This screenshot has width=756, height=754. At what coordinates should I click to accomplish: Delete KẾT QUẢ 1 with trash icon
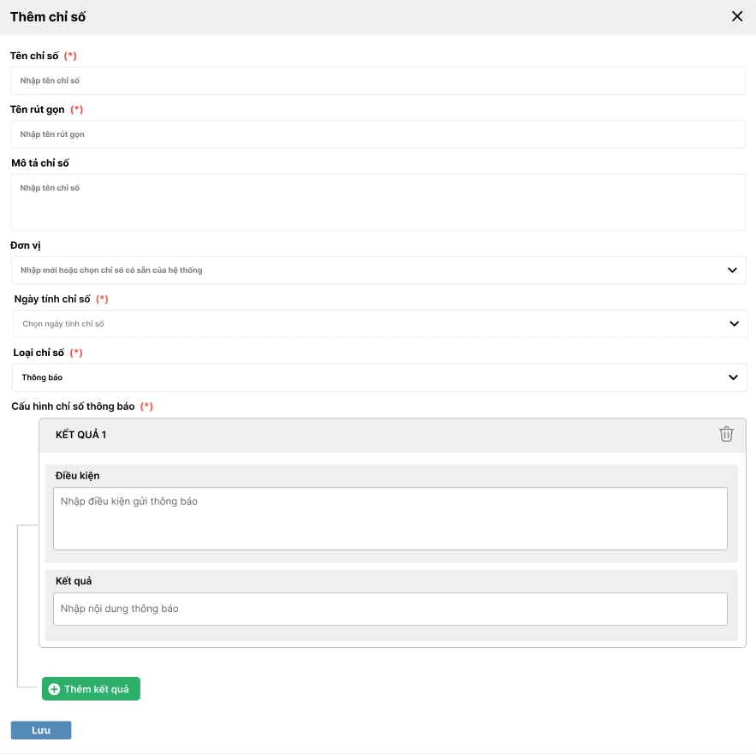coord(726,434)
